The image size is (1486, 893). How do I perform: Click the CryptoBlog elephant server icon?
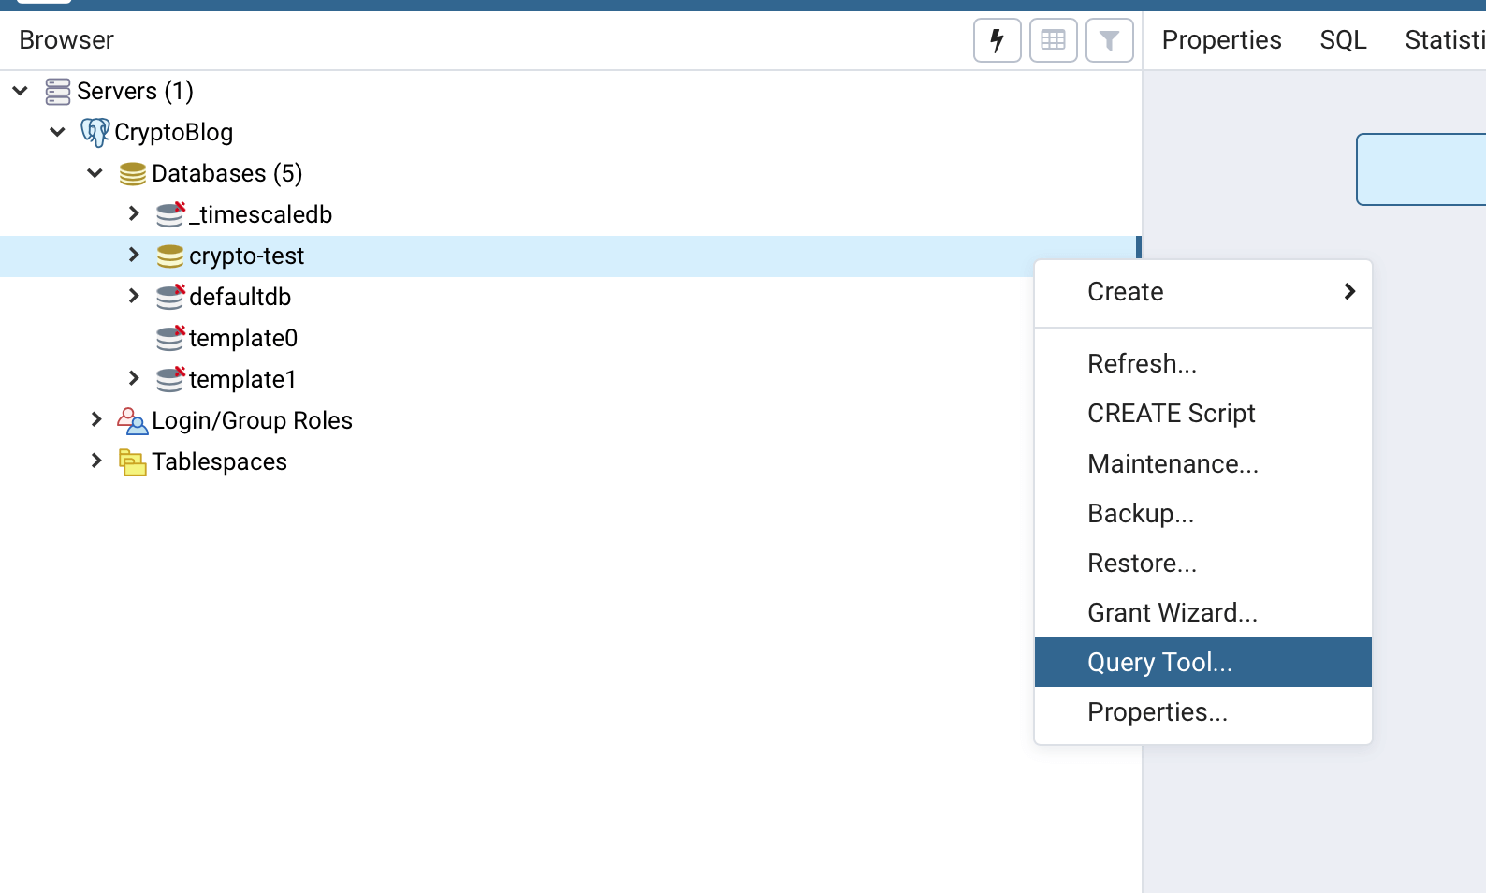[95, 132]
